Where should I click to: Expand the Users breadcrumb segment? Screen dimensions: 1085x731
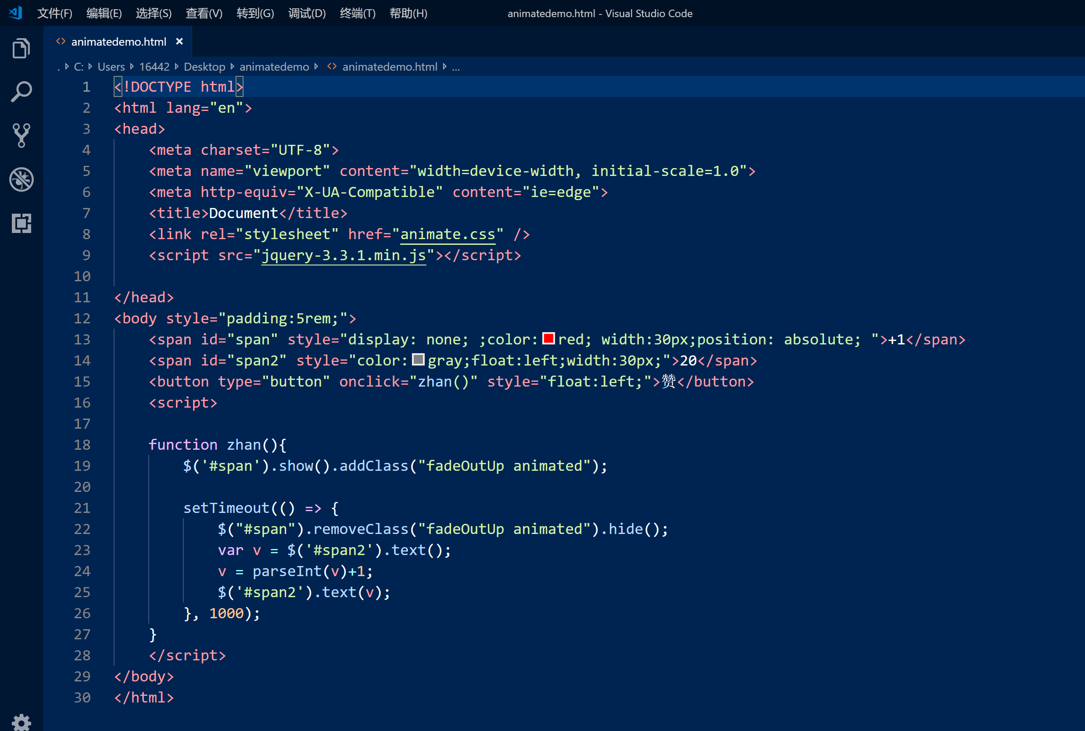click(x=111, y=67)
